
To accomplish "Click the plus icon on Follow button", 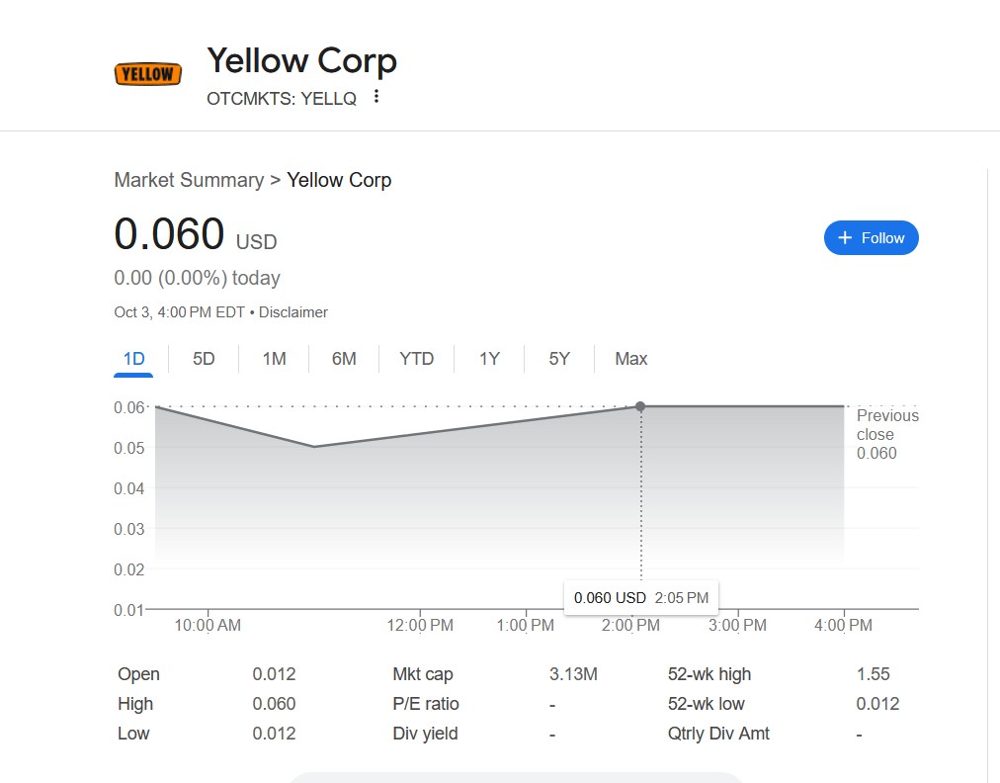I will coord(844,238).
